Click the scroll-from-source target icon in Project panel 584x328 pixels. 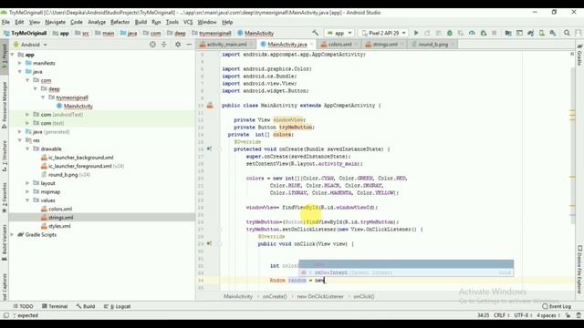pyautogui.click(x=152, y=45)
